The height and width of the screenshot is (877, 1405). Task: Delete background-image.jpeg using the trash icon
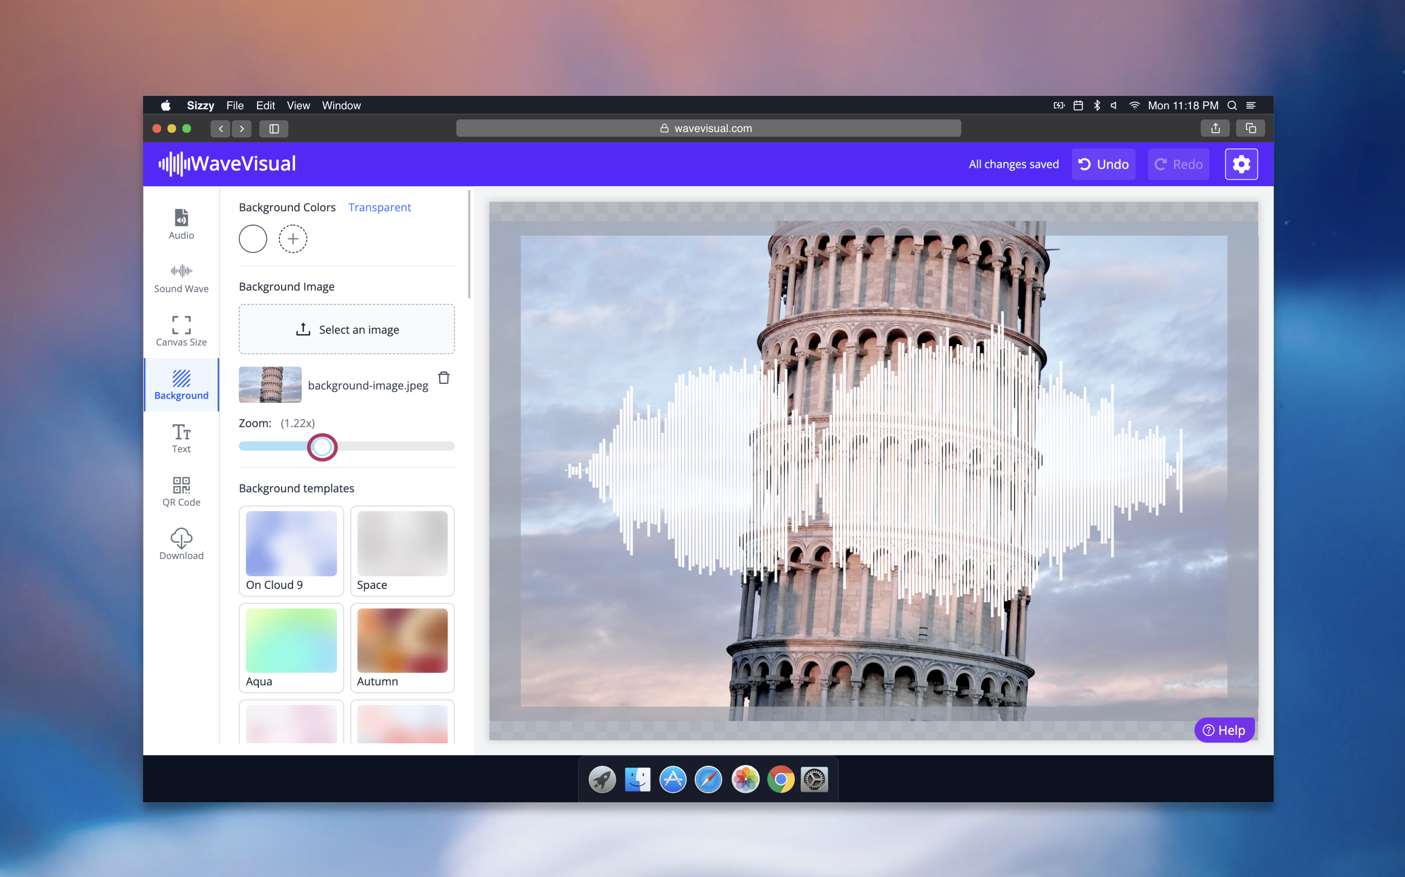(444, 378)
